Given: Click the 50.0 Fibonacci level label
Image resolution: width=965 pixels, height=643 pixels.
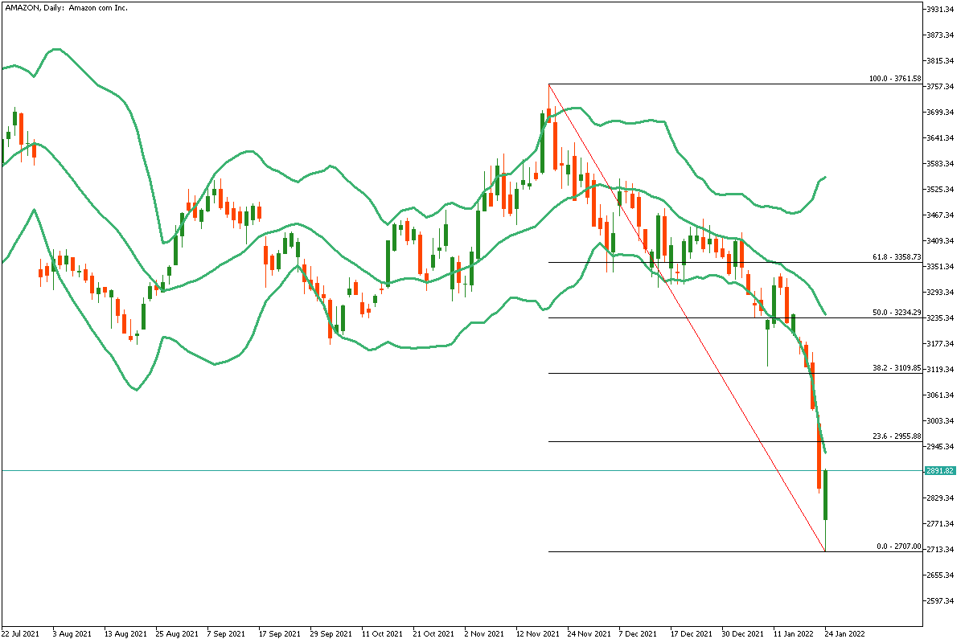Looking at the screenshot, I should pyautogui.click(x=895, y=312).
